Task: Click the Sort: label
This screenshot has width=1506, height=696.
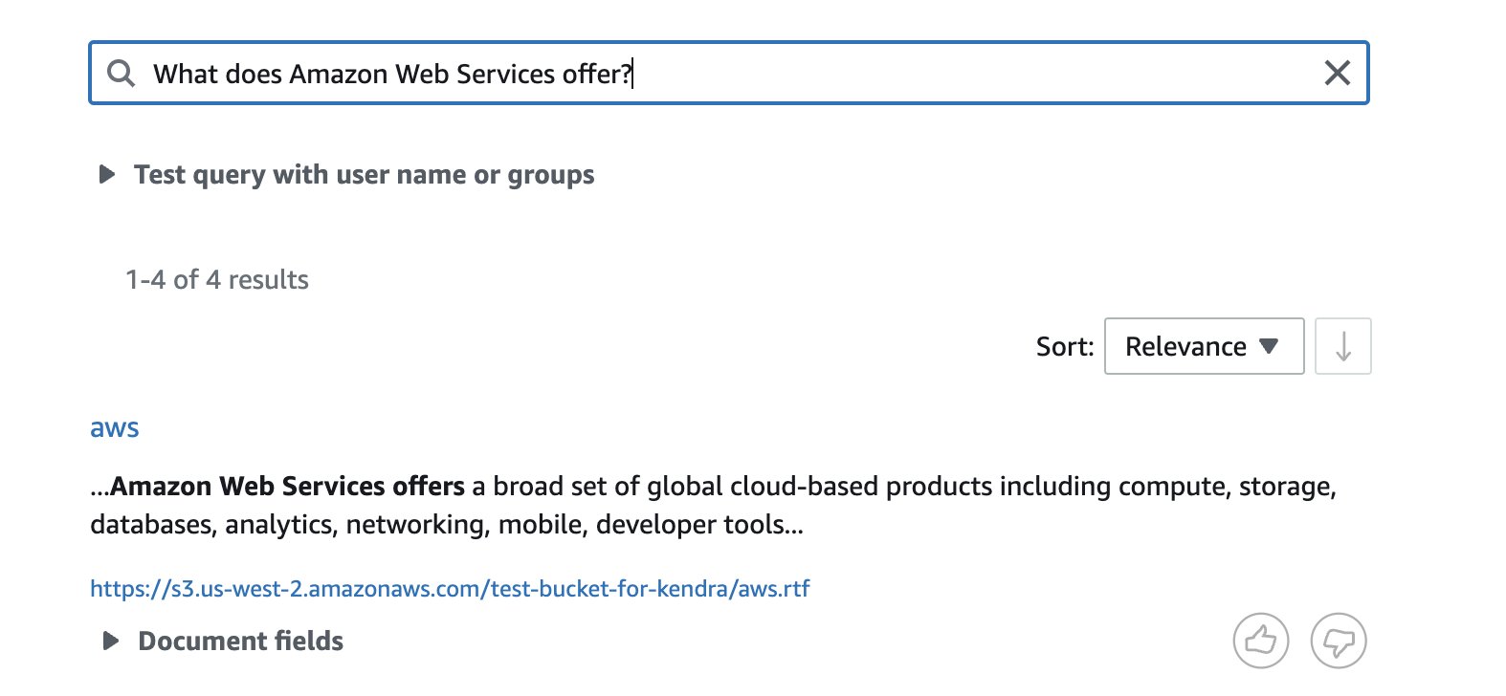Action: click(x=1065, y=346)
